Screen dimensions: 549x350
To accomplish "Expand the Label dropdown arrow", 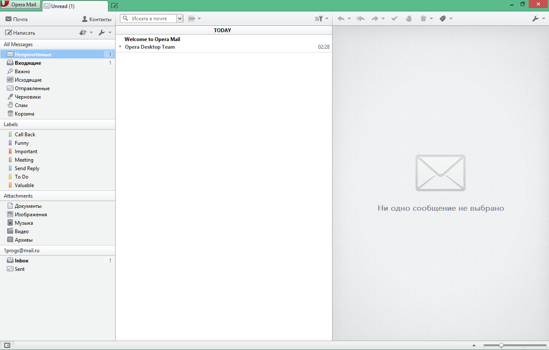I will 451,19.
